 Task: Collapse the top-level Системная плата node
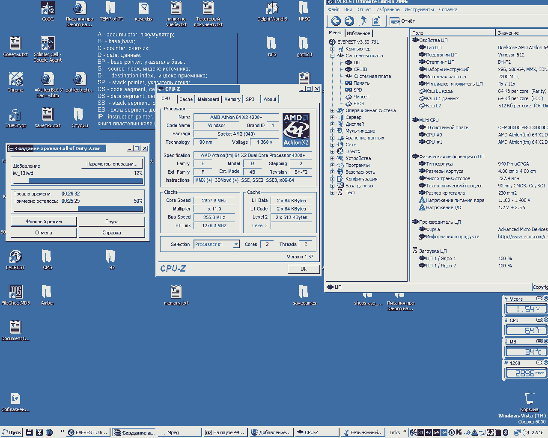332,56
